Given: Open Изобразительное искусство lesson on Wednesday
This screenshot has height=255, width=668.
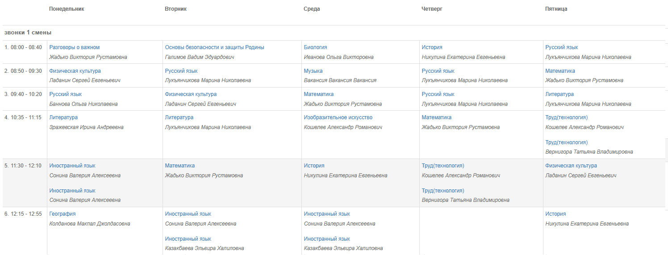Looking at the screenshot, I should (x=338, y=117).
